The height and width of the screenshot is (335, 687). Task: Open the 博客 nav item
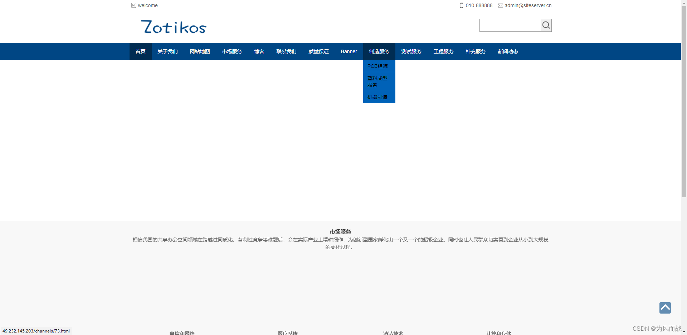click(259, 51)
